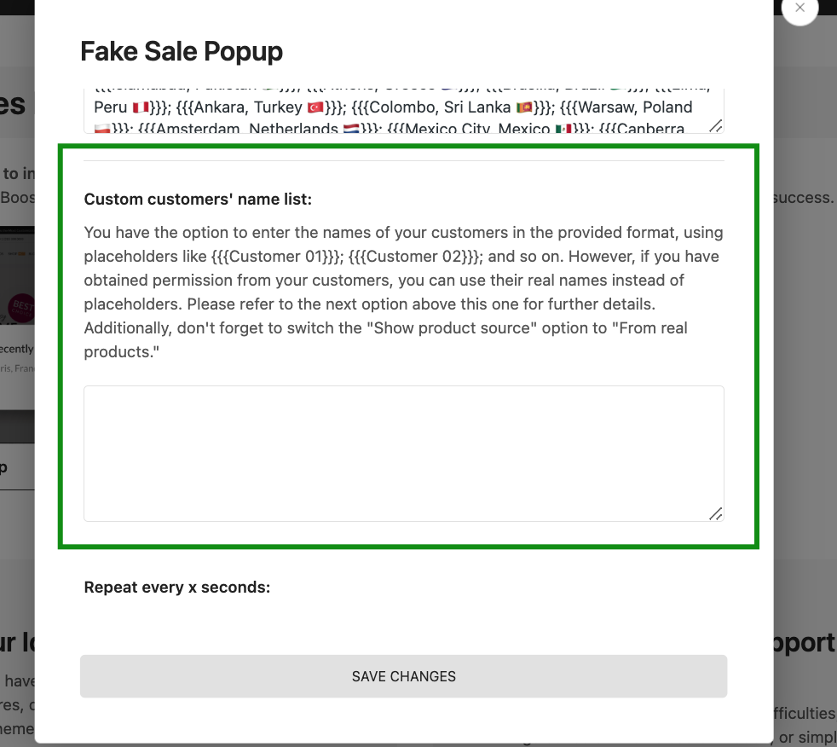Click the 'Fake Sale Popup' heading
Screen dimensions: 837x747
(x=182, y=52)
